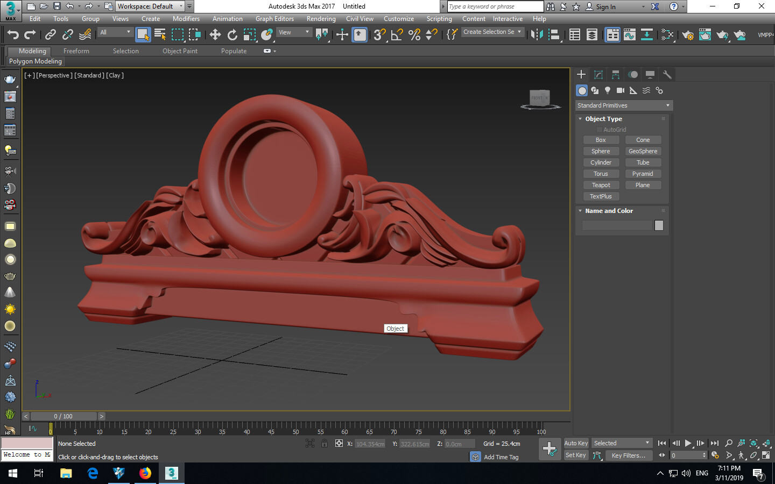Screen dimensions: 775x484
Task: Click the Play Animation button
Action: (688, 443)
